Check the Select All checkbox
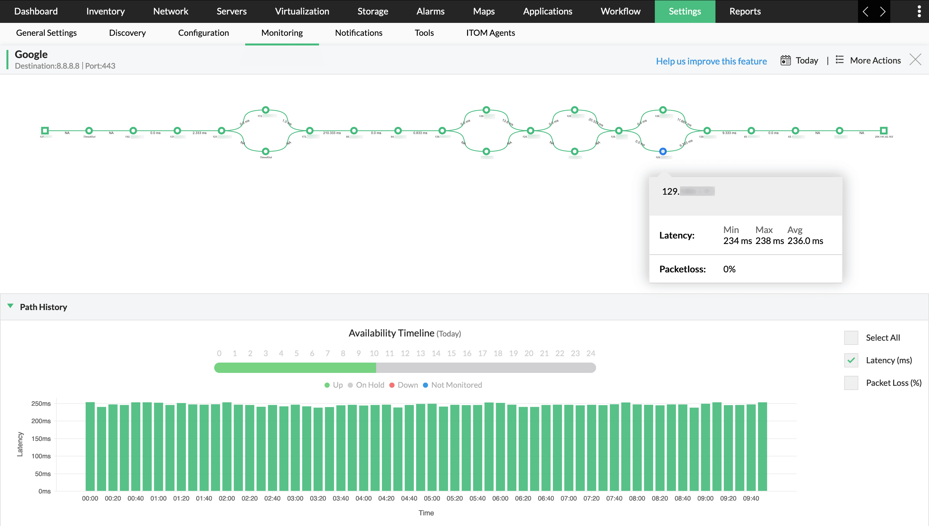 tap(851, 338)
